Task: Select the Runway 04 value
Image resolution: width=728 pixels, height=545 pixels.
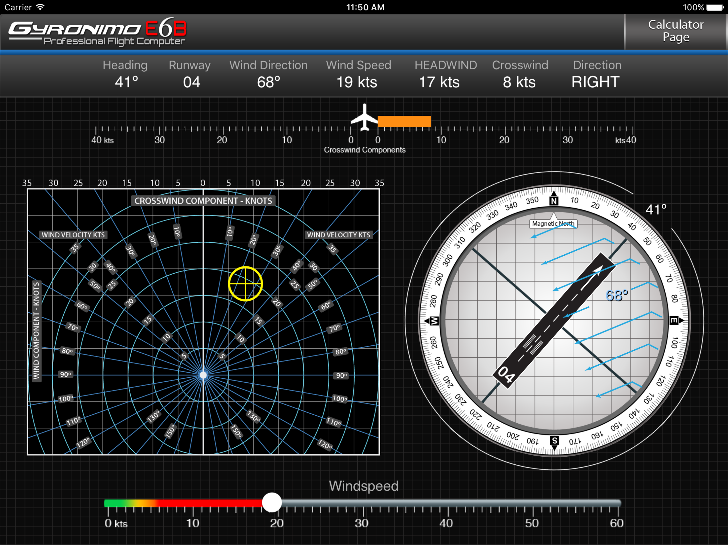Action: click(192, 82)
